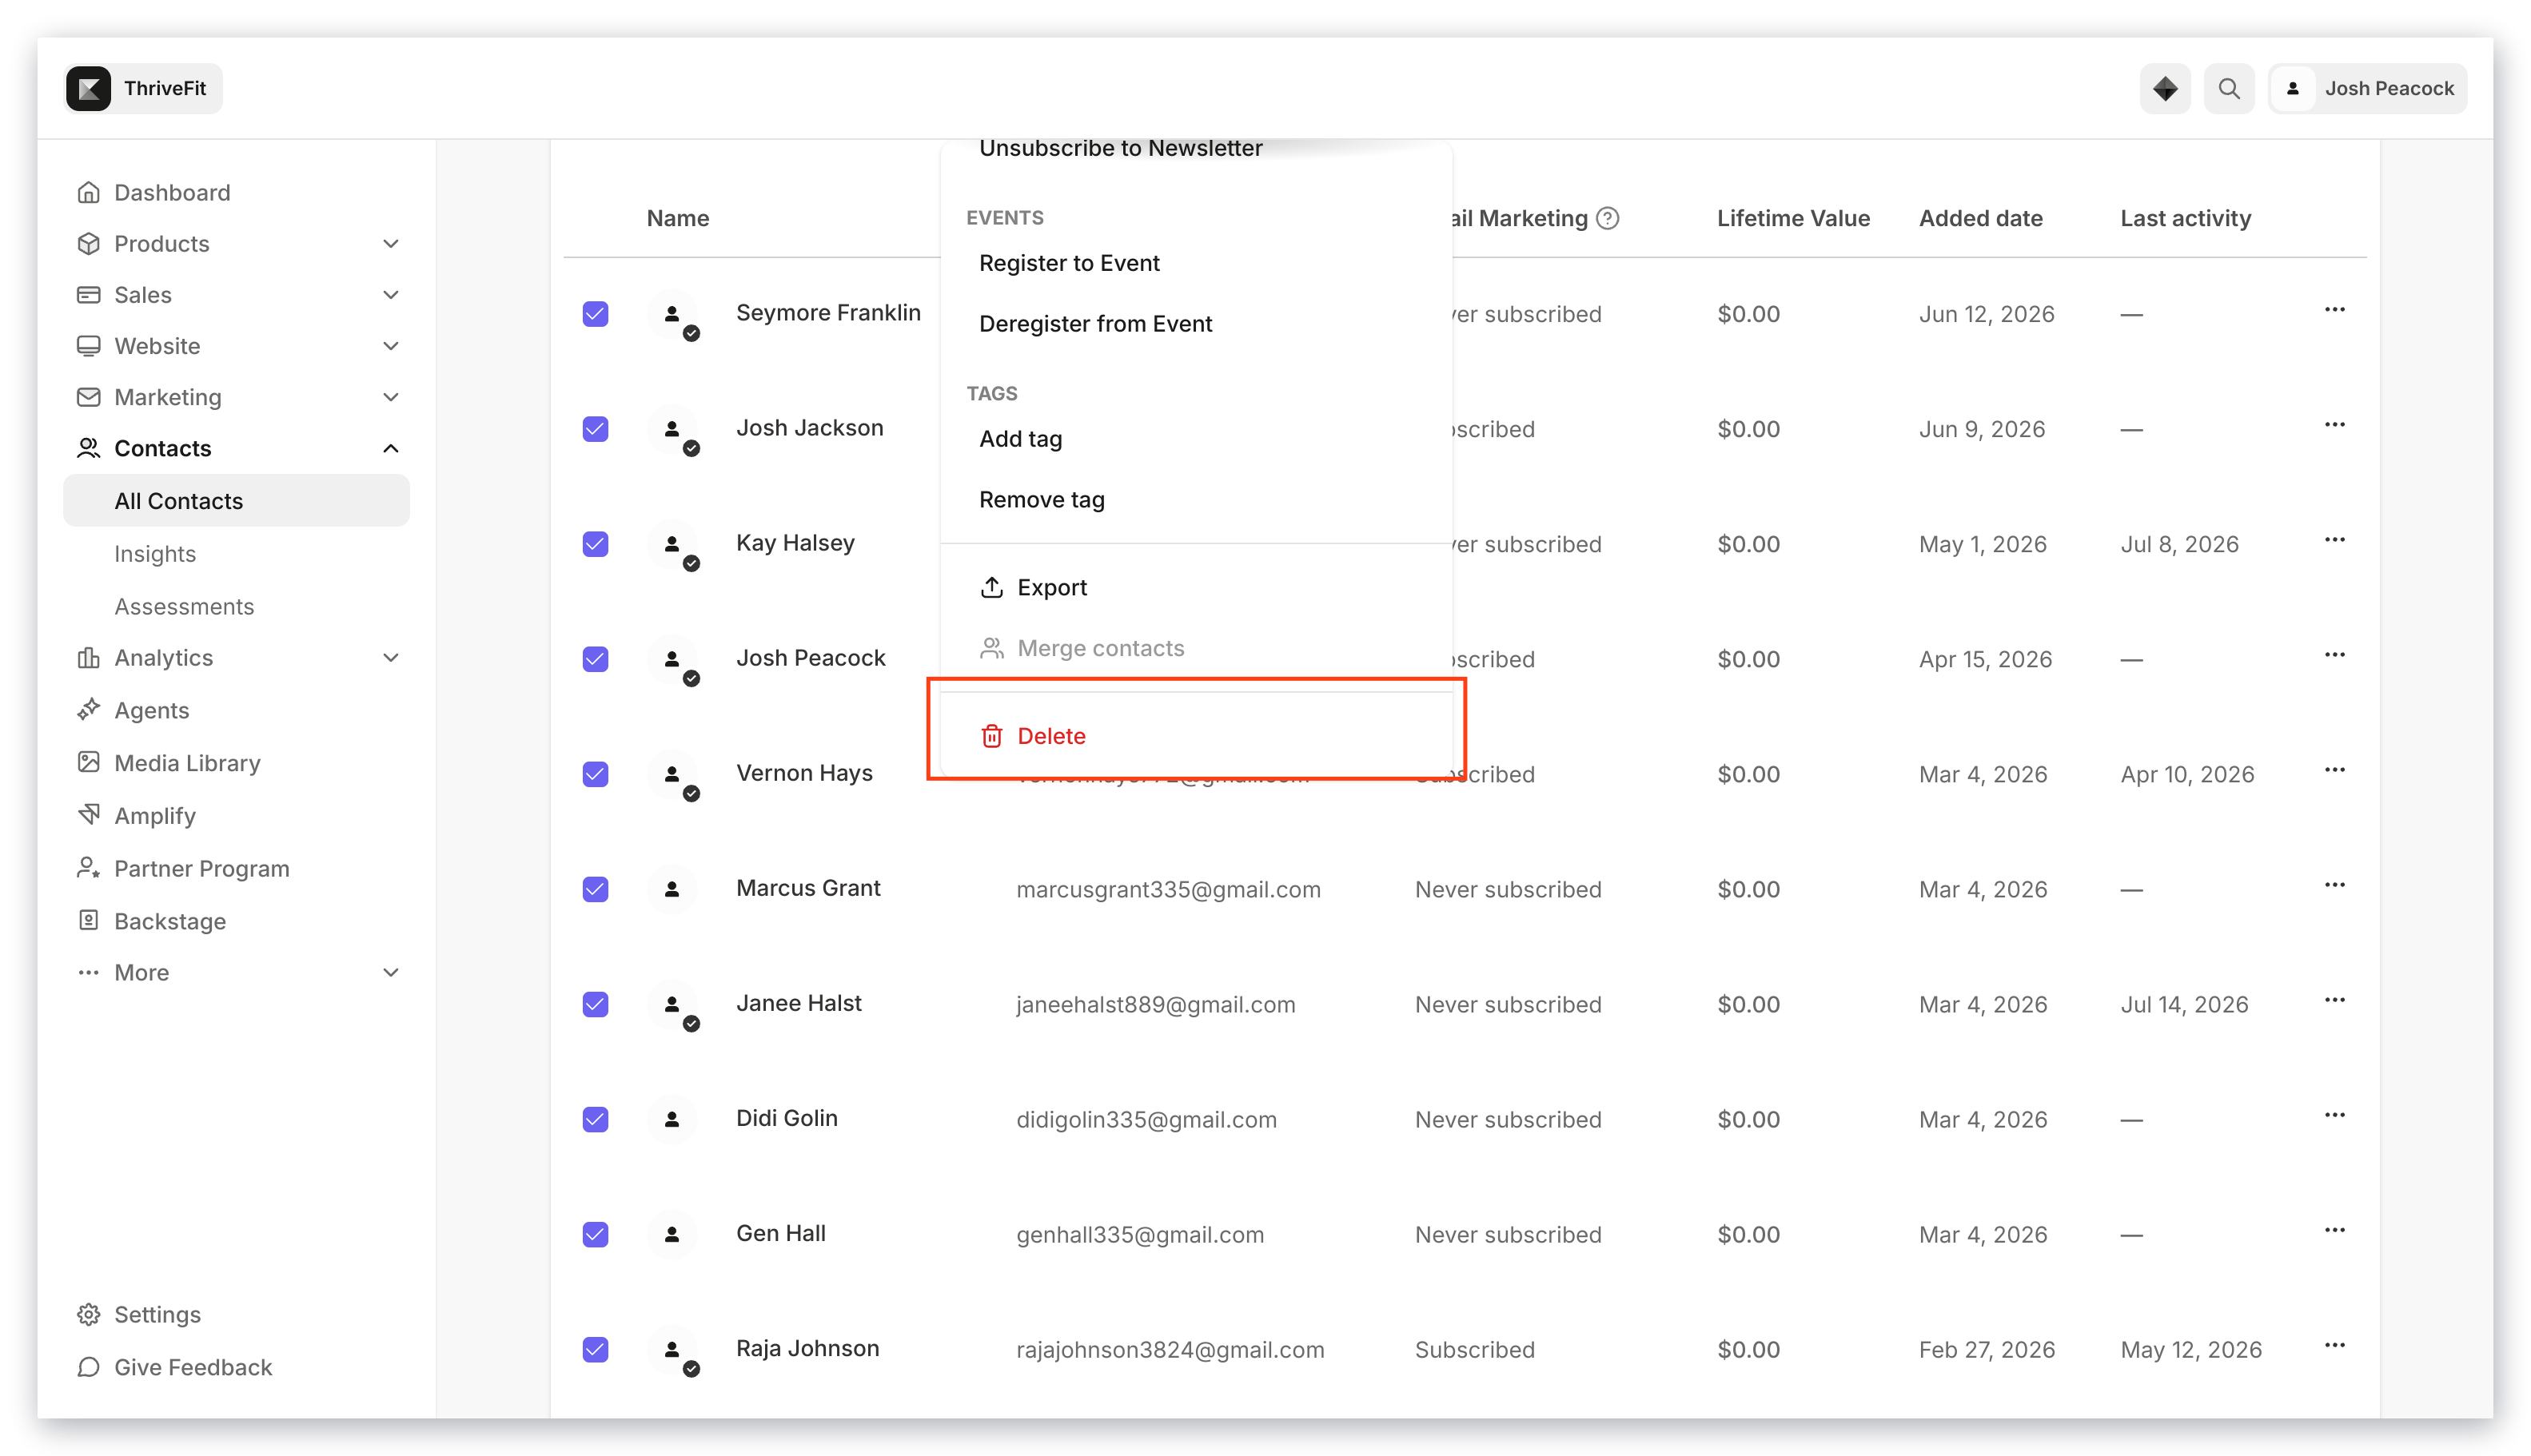Click the Analytics bar chart icon

point(89,657)
